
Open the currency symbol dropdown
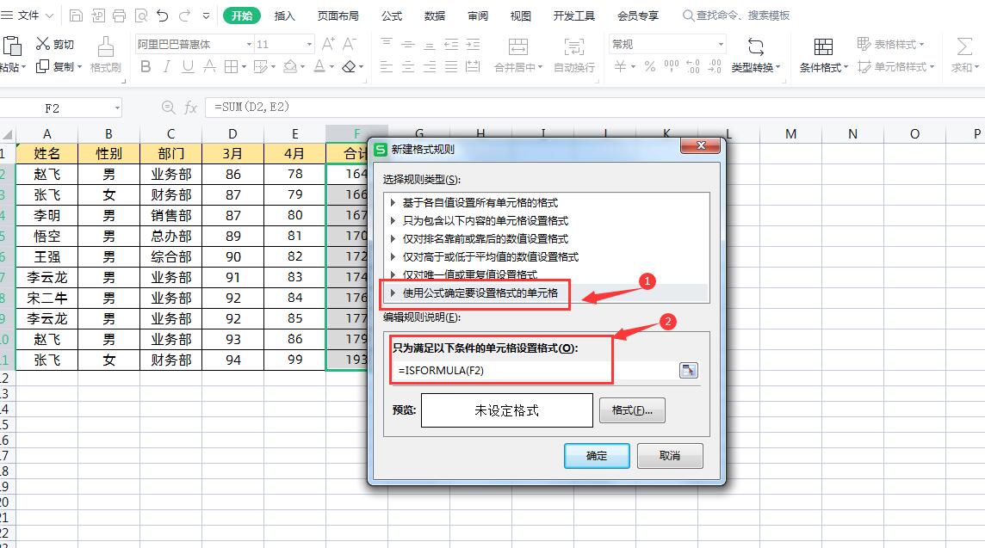(x=633, y=66)
